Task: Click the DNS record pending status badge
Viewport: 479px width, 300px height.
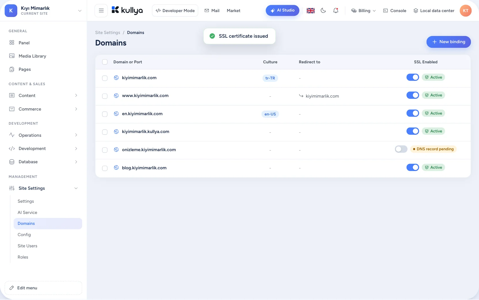Action: tap(433, 149)
